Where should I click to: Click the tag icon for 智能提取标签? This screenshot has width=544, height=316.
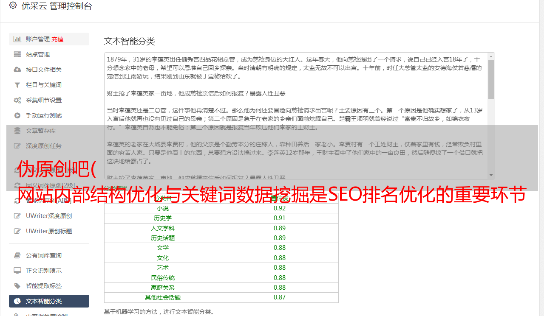coord(17,286)
